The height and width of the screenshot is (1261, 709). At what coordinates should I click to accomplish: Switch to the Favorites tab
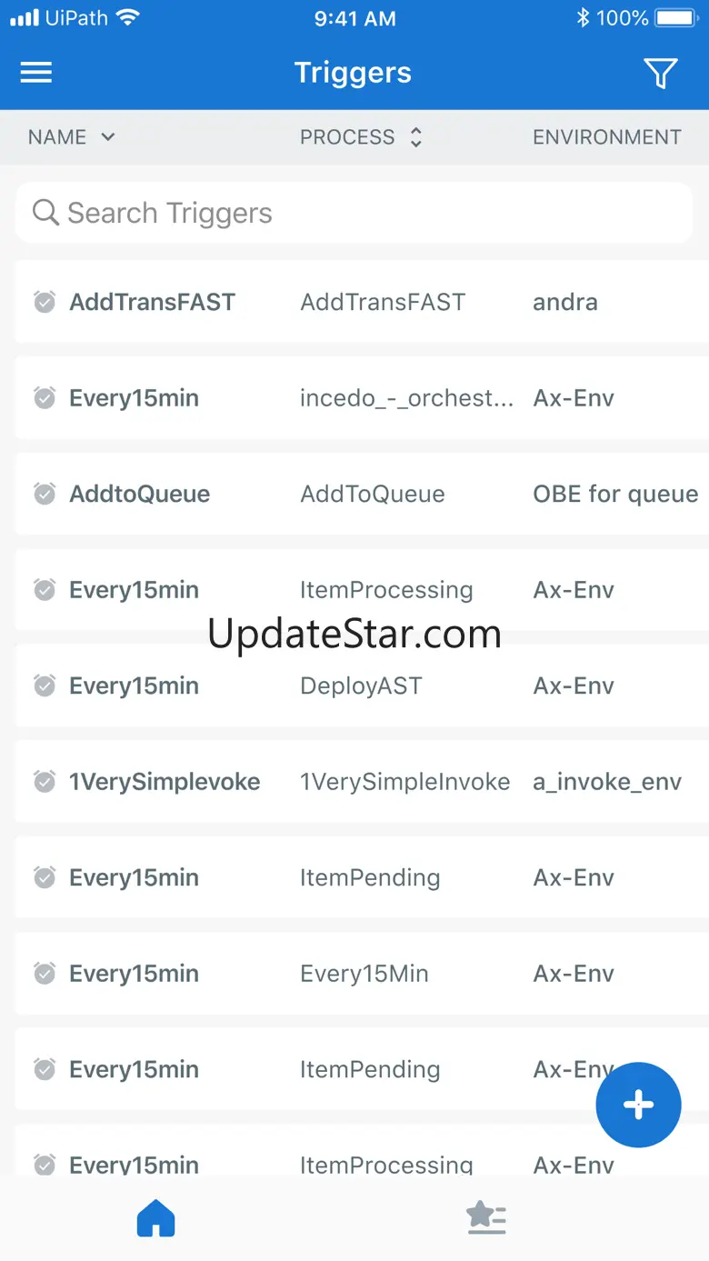point(486,1218)
